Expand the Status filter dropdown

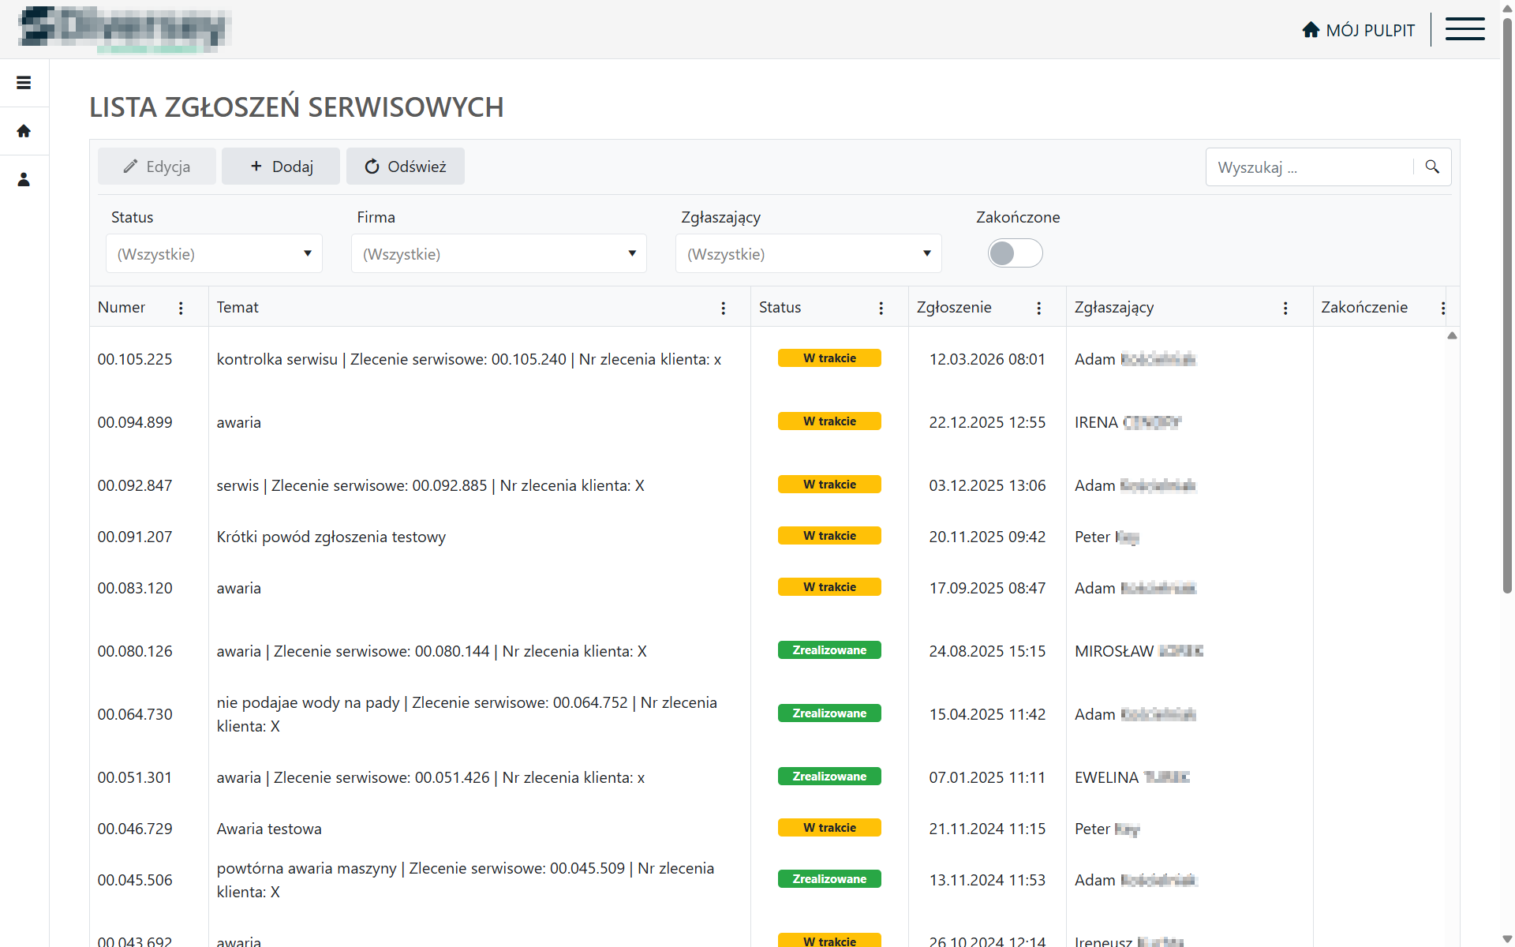214,254
